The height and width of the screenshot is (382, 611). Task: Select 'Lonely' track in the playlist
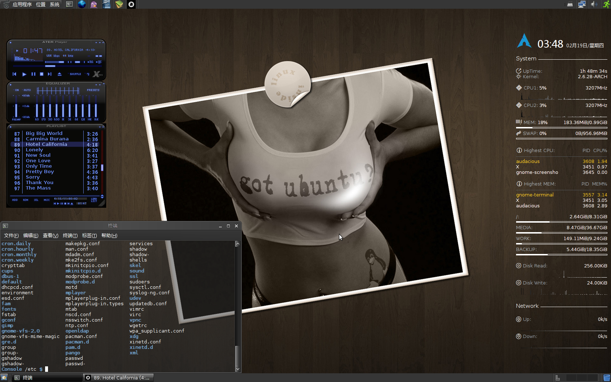(x=34, y=150)
